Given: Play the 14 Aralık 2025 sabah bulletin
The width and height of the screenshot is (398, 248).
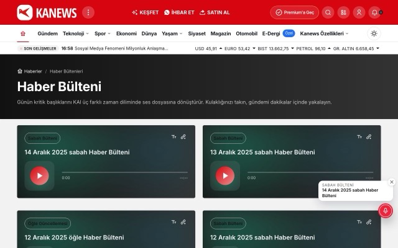Looking at the screenshot, I should pyautogui.click(x=39, y=175).
